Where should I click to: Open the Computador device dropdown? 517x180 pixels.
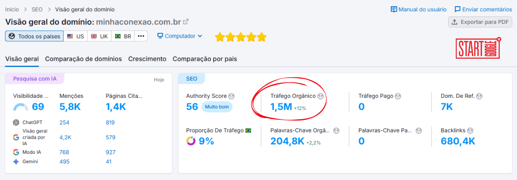point(180,36)
